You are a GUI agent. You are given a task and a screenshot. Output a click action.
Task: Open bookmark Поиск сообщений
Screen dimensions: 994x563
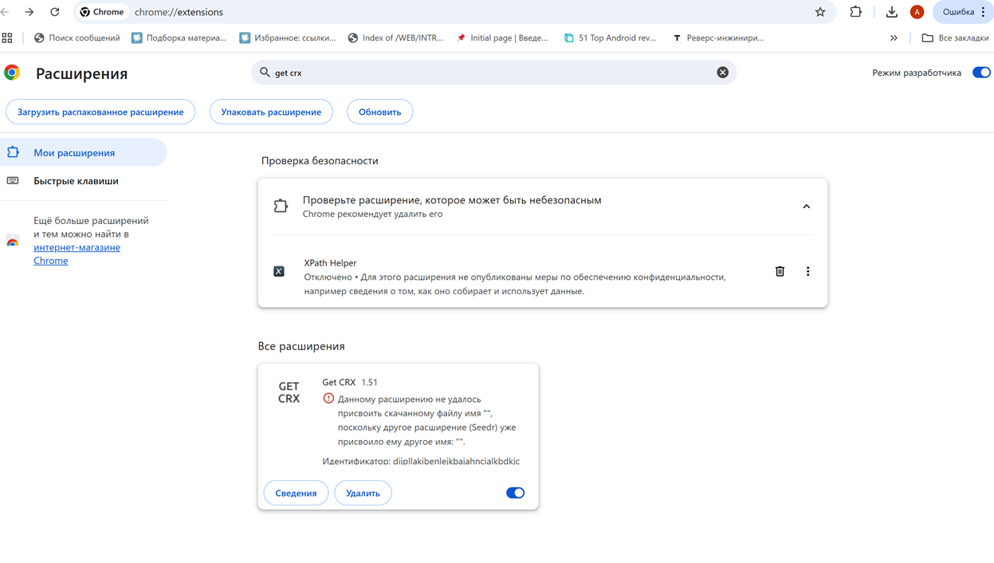coord(77,37)
